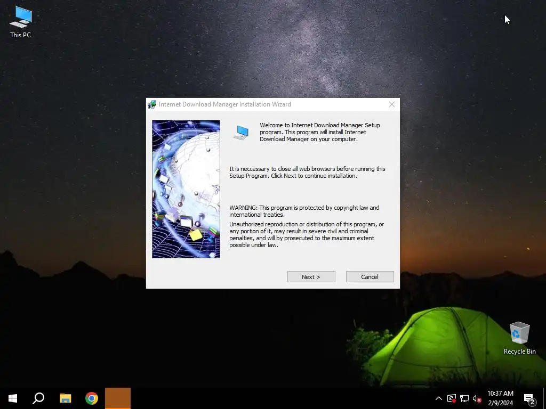Click the orange active taskbar app
Viewport: 546px width, 409px height.
point(118,398)
